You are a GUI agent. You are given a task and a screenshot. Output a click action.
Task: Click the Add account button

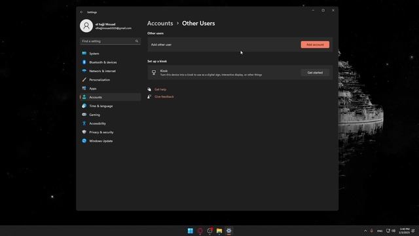pyautogui.click(x=315, y=45)
